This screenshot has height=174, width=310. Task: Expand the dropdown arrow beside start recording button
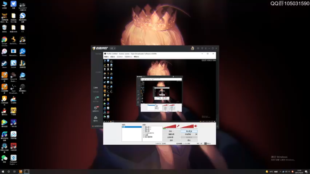(196, 134)
